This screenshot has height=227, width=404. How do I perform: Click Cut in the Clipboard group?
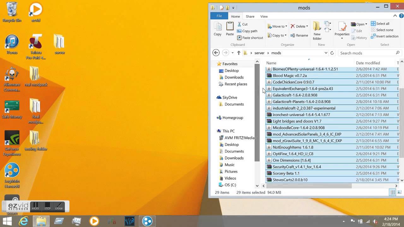242,24
